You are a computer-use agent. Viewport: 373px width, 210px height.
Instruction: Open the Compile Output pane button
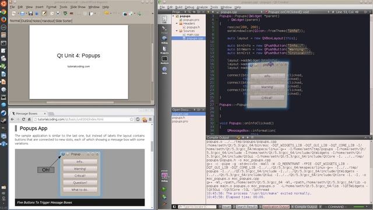(x=304, y=206)
